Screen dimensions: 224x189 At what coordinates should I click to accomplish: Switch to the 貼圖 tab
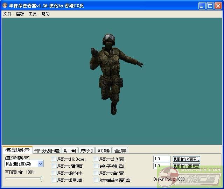coord(70,150)
